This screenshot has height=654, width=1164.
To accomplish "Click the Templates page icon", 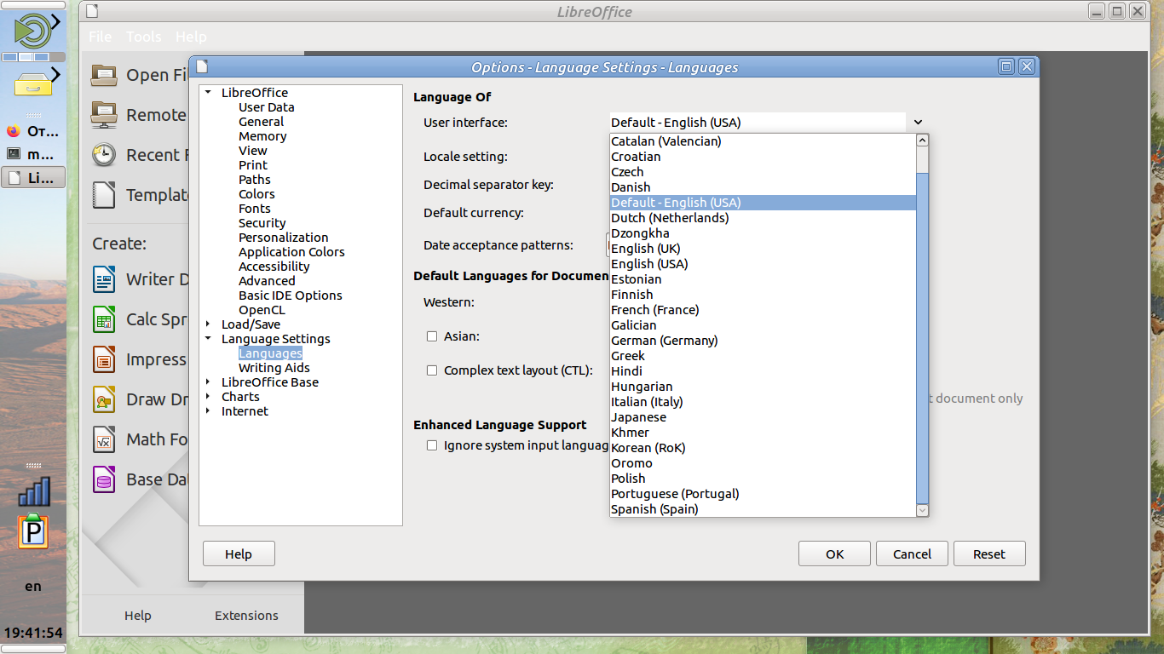I will [104, 195].
